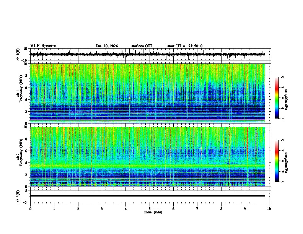Click the ch.2 spectrogram color scale bar
The width and height of the screenshot is (303, 234).
point(277,161)
